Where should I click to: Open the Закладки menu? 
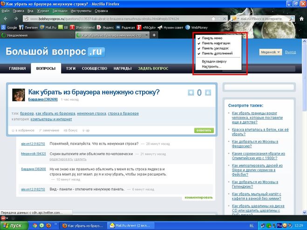tap(60, 11)
